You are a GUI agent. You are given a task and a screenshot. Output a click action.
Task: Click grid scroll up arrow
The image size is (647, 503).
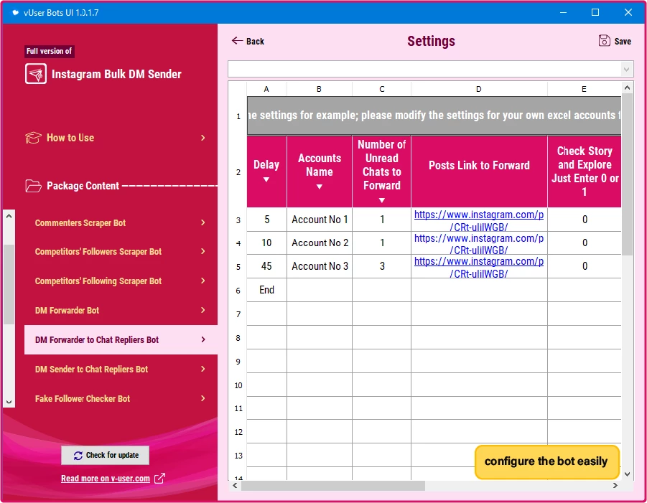tap(627, 88)
